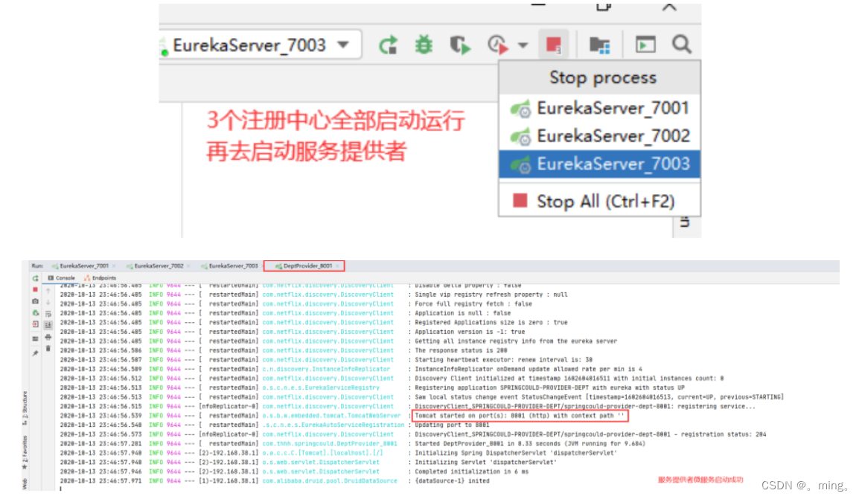Pin the run tab with pin icon
Viewport: 859px width, 499px height.
(x=36, y=353)
